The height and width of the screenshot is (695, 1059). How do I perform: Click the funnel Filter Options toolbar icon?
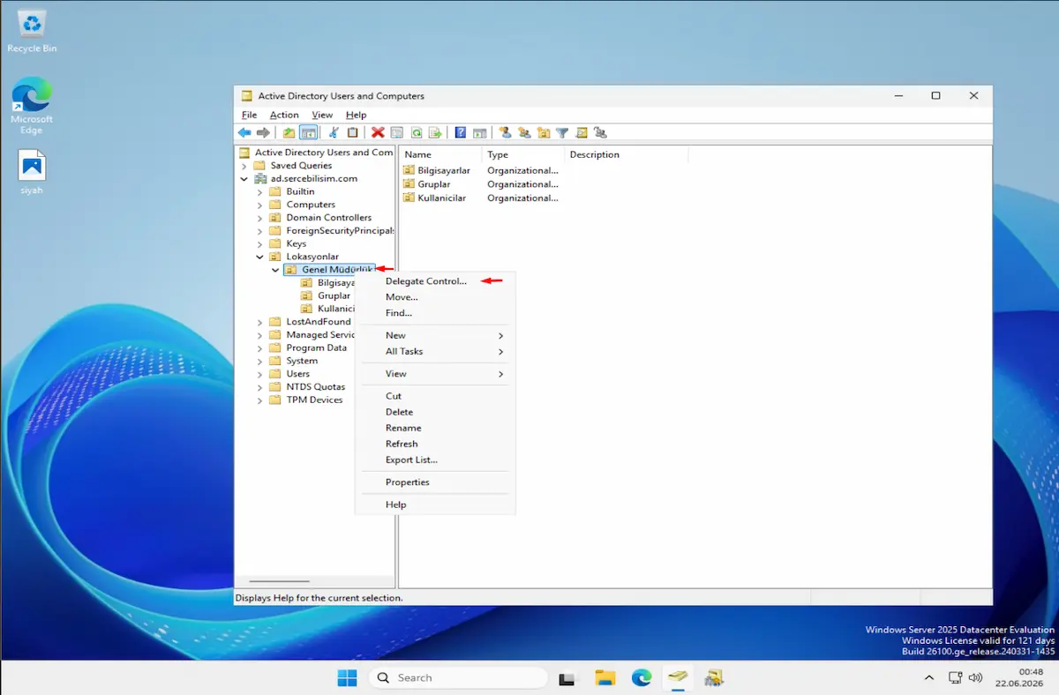562,132
